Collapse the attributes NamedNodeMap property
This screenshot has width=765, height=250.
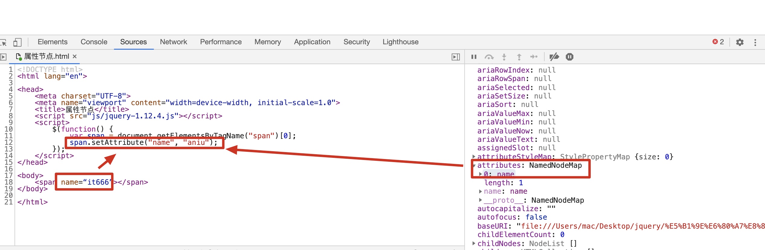click(x=474, y=165)
